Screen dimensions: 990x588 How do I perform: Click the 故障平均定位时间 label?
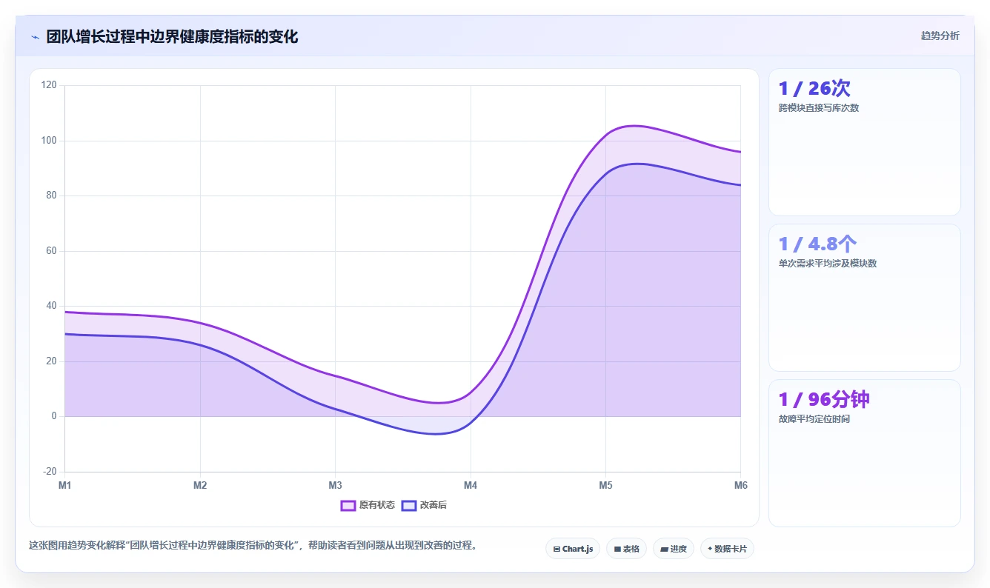coord(814,419)
